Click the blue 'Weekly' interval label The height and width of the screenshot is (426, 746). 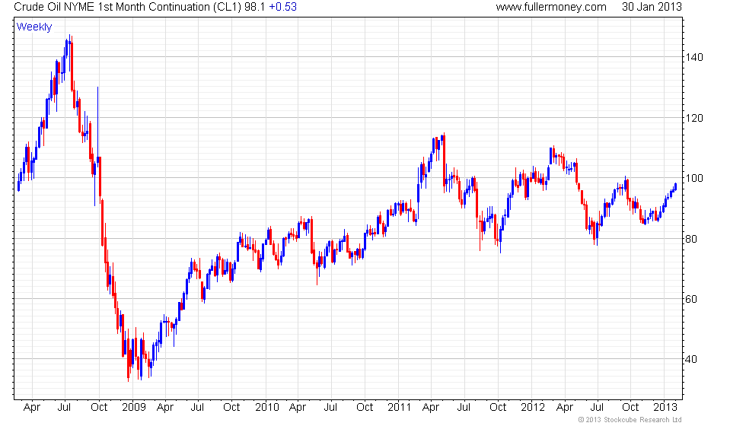pos(34,27)
